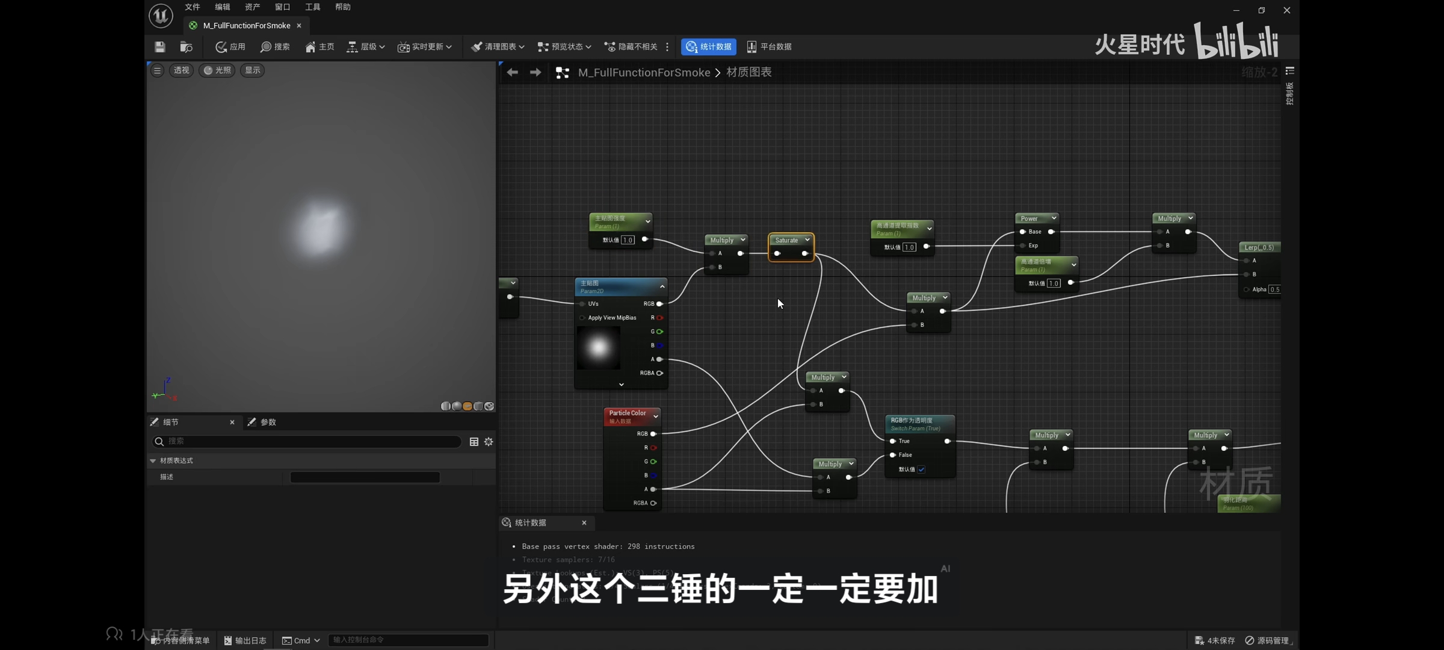Toggle the 隐藏不相关 (Hide Unrelated) option

pyautogui.click(x=631, y=46)
